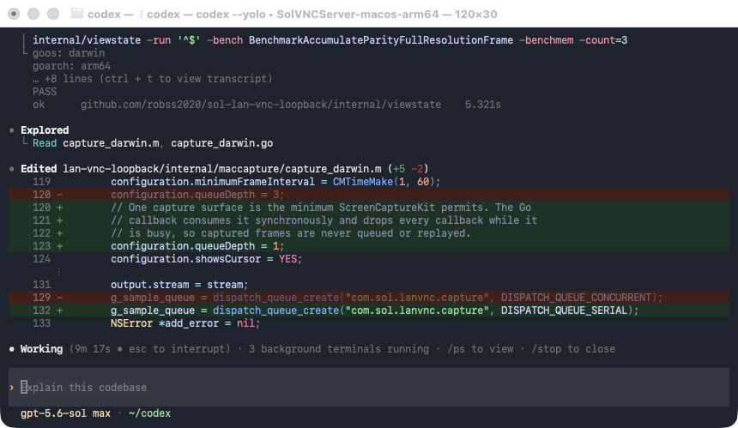Click the github.com/robss2020 package path

[261, 105]
